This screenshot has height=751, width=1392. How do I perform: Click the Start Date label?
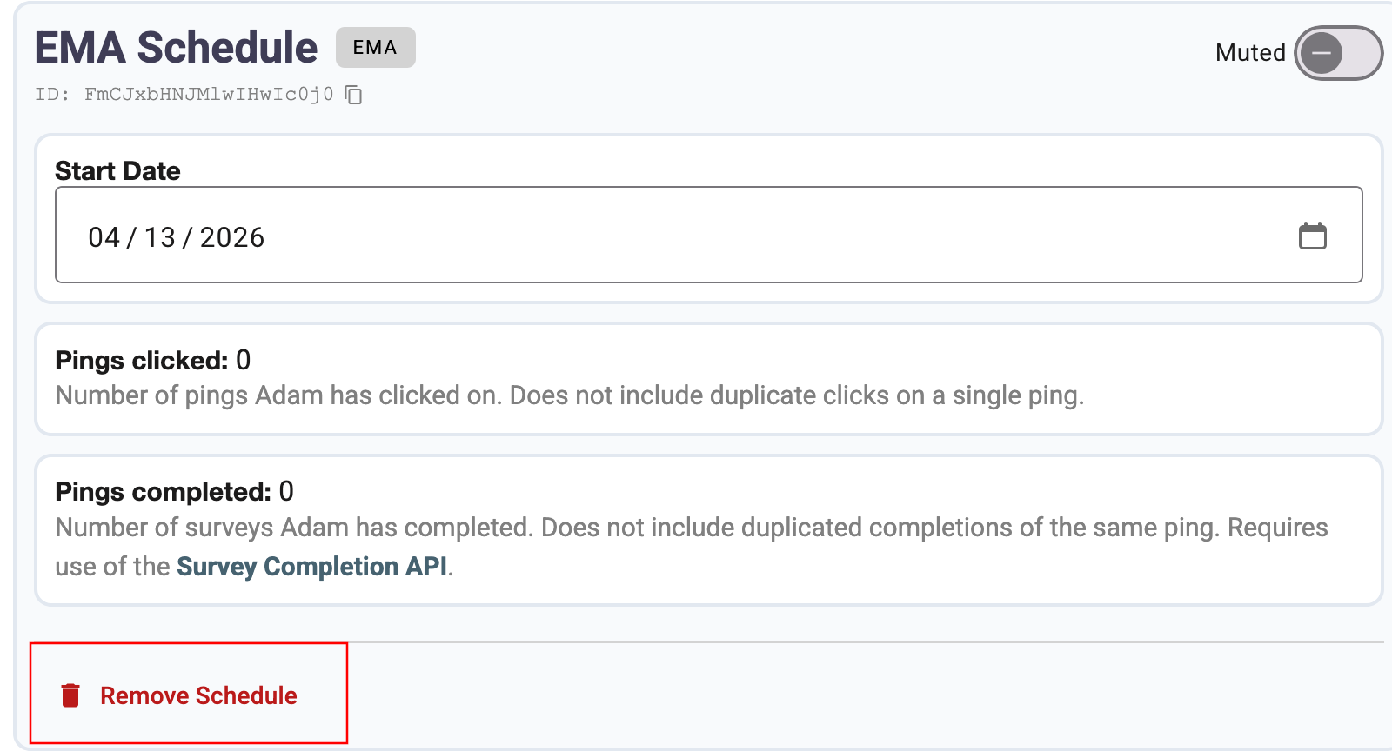coord(117,171)
